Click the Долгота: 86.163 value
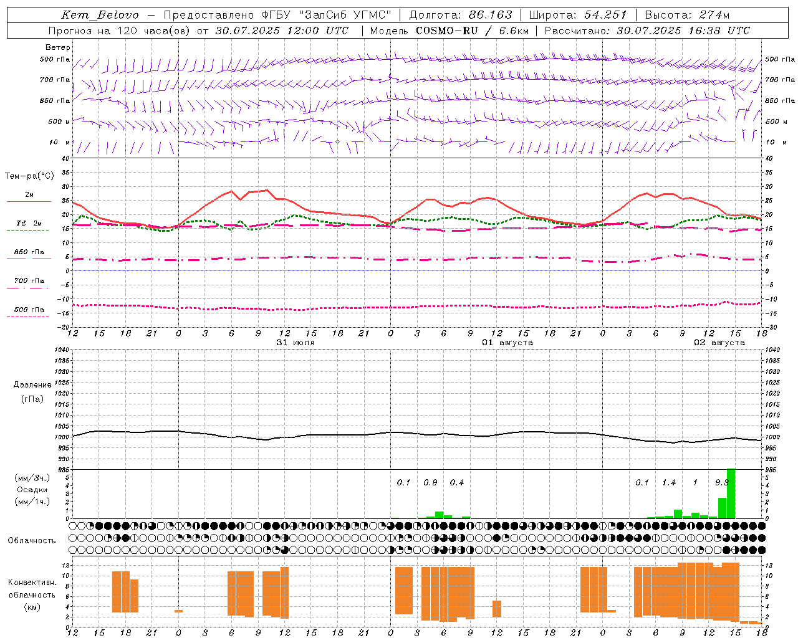The image size is (798, 638). pyautogui.click(x=461, y=15)
